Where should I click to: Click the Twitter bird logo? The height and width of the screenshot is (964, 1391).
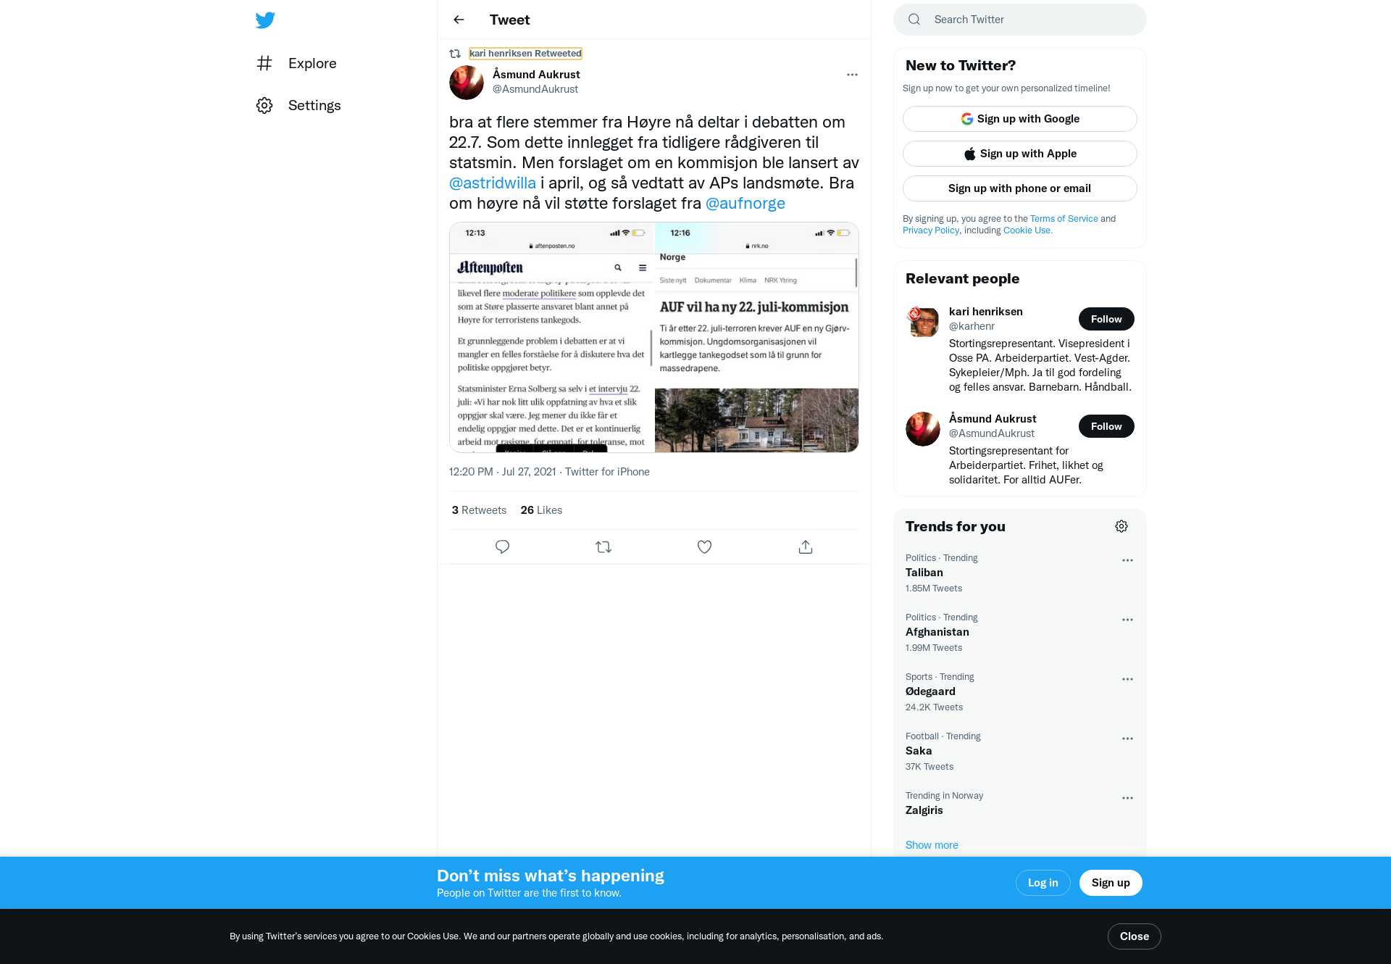(x=265, y=20)
